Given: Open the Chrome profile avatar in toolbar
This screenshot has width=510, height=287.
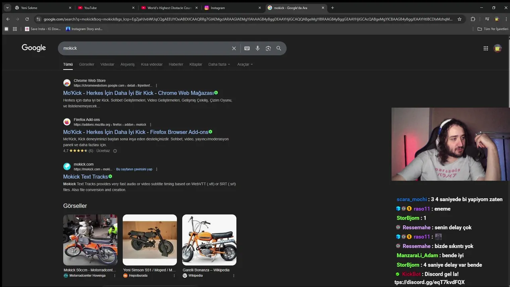Looking at the screenshot, I should coord(496,19).
